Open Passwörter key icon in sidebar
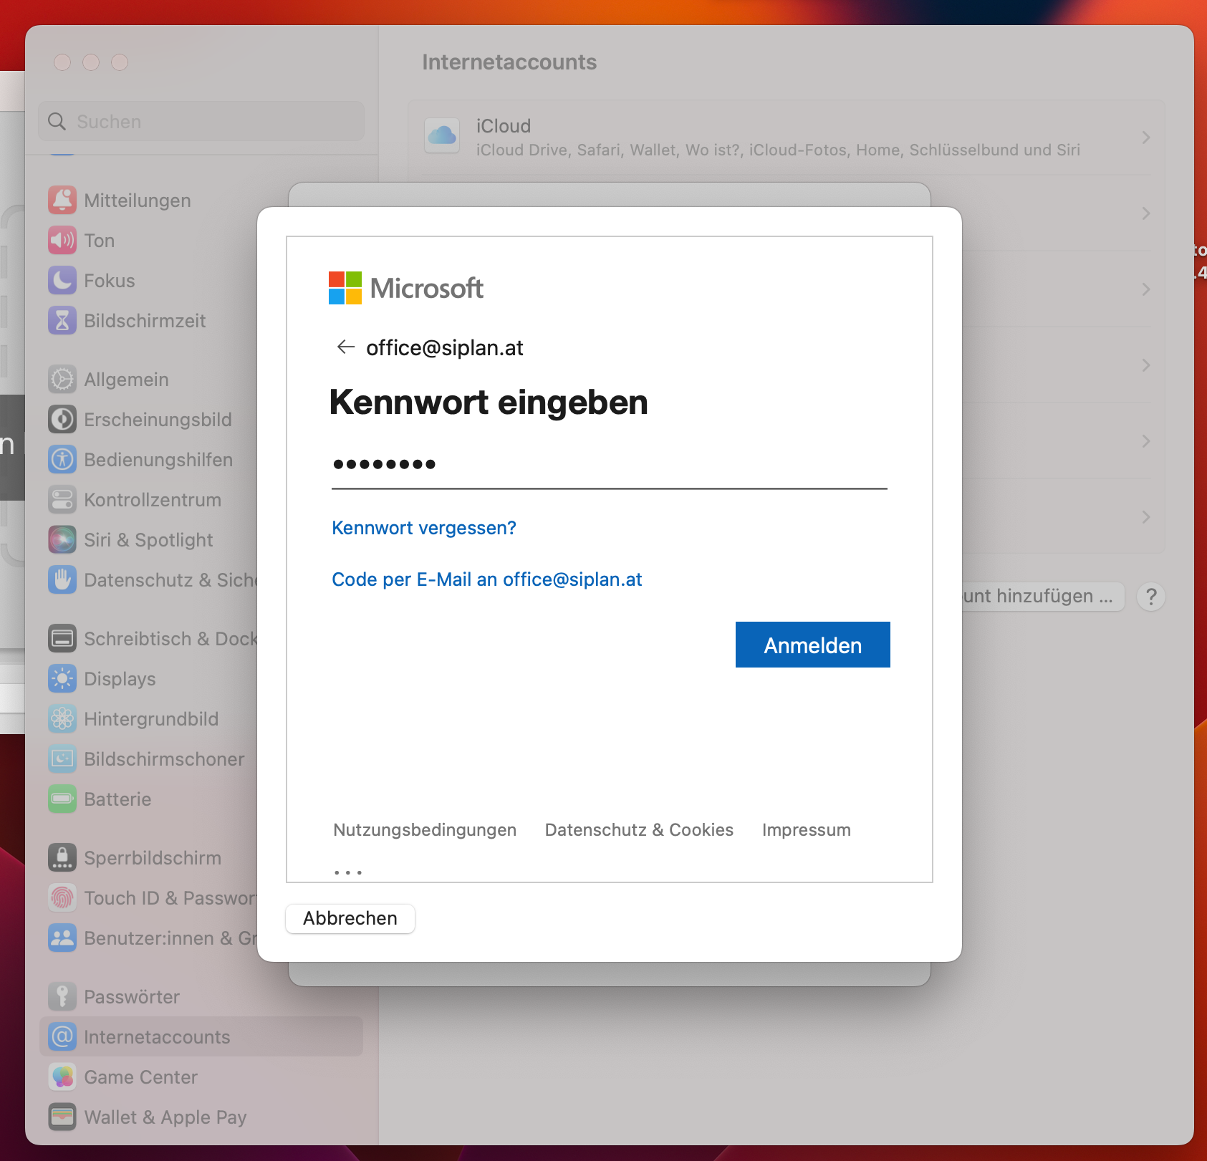The image size is (1207, 1161). point(62,996)
